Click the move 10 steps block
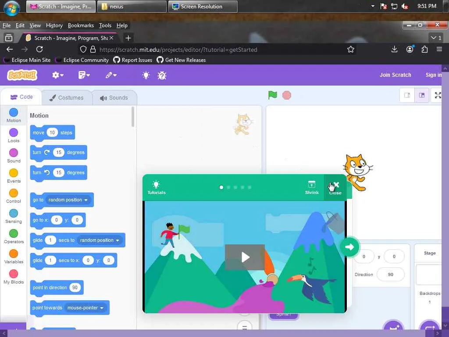 click(x=53, y=133)
